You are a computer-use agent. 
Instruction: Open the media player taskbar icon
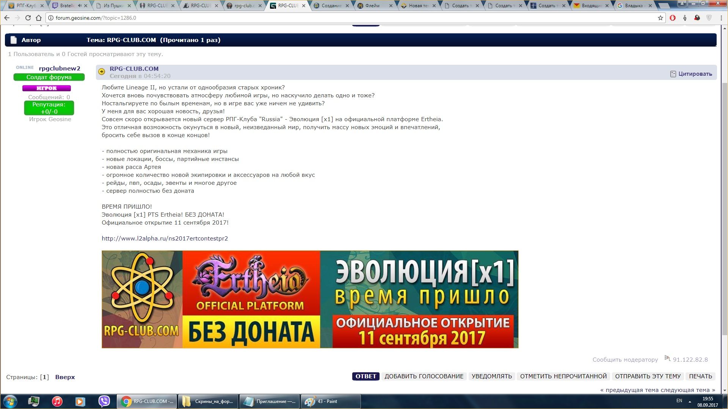click(x=80, y=401)
